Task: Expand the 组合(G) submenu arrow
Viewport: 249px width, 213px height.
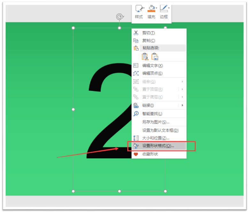Action: (x=183, y=81)
